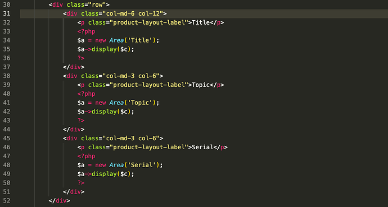Click the <?php opening tag on line 47
Screen dimensions: 388x207
click(x=86, y=156)
